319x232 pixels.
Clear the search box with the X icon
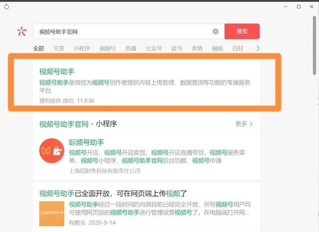coord(215,31)
